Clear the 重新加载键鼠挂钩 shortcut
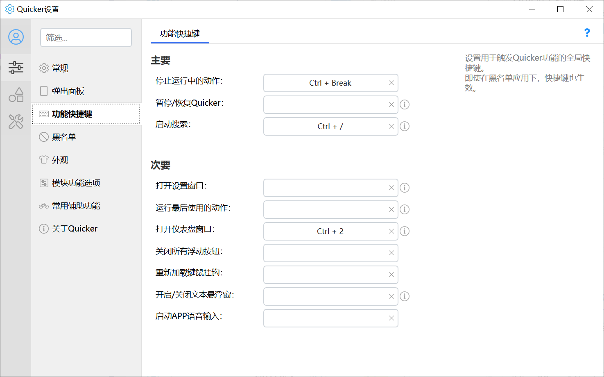The width and height of the screenshot is (604, 377). click(391, 275)
